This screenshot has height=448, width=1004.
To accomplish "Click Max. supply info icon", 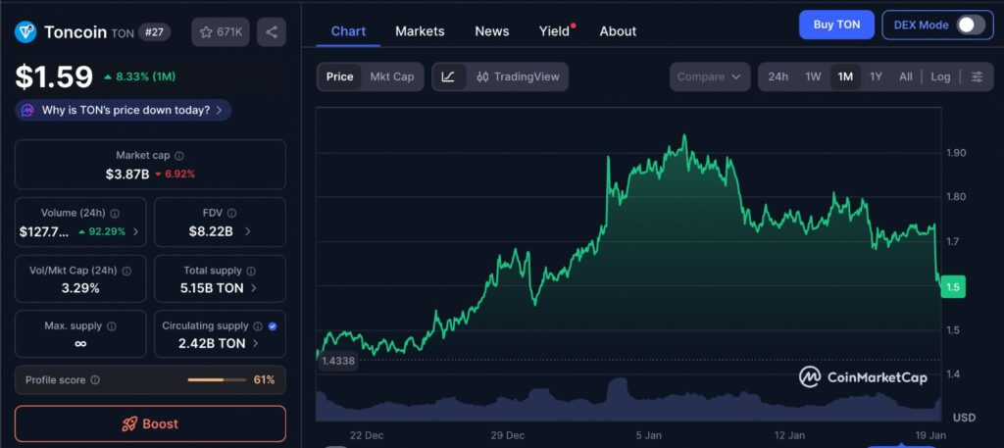I will coord(112,326).
